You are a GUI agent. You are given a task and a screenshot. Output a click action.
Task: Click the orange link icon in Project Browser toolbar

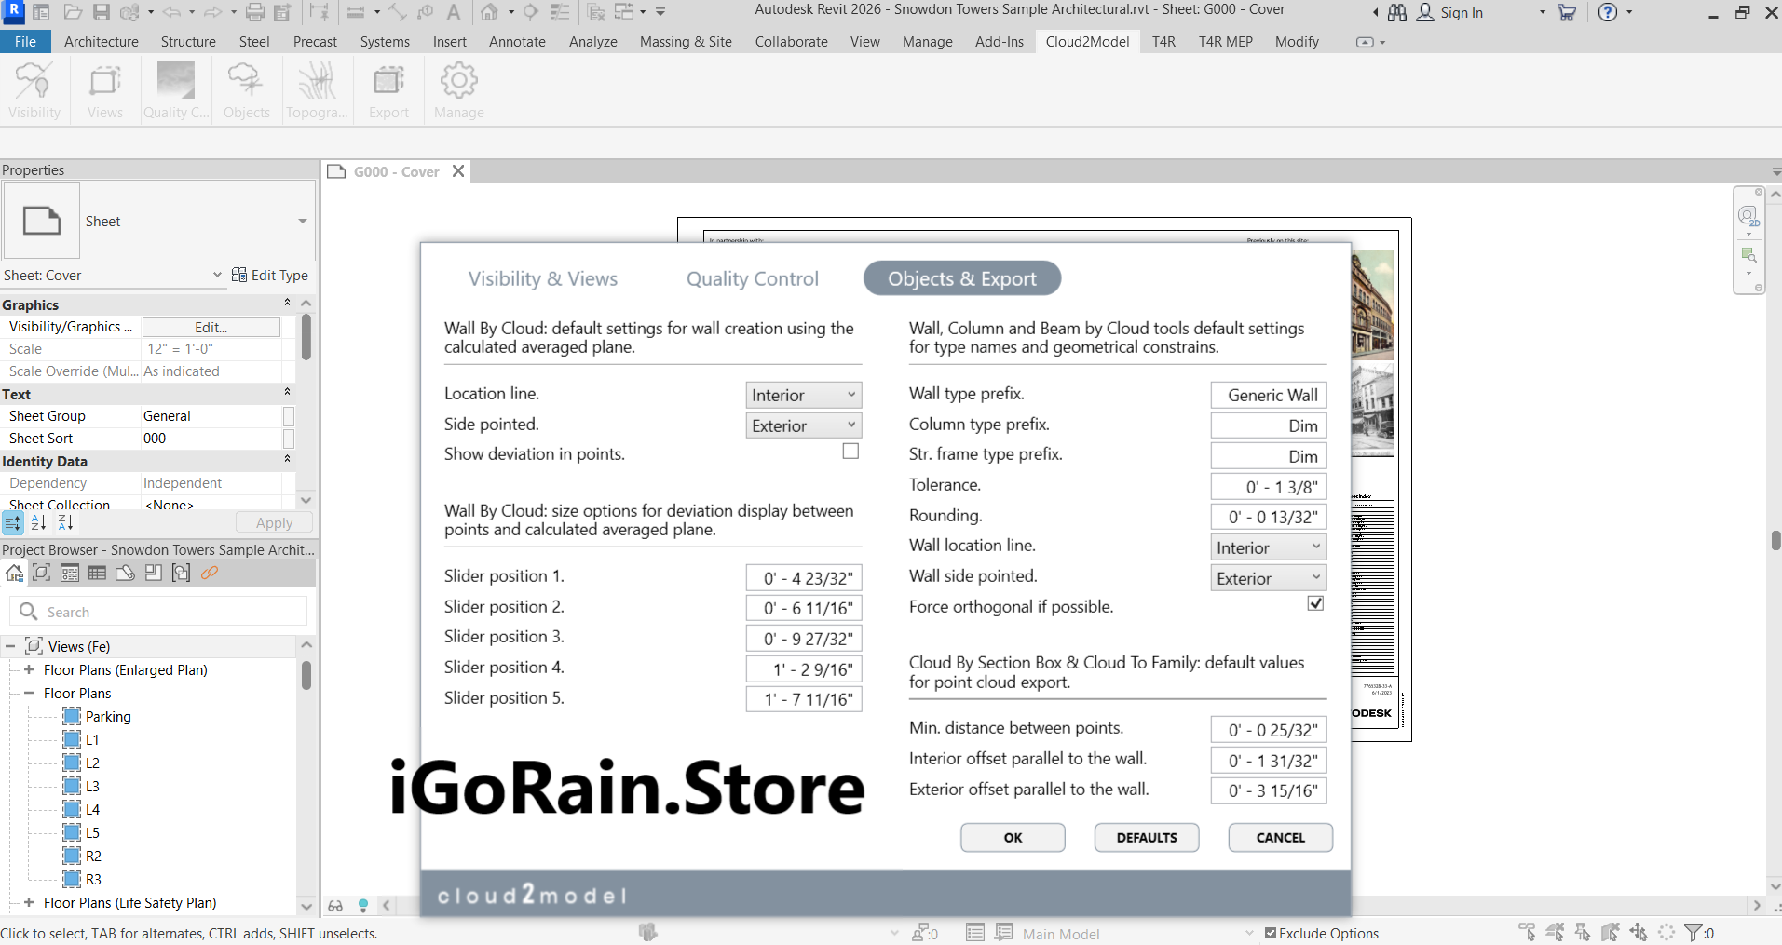tap(210, 573)
